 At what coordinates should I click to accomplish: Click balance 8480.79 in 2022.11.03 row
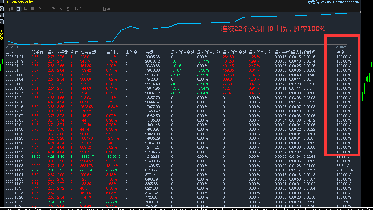point(151,179)
